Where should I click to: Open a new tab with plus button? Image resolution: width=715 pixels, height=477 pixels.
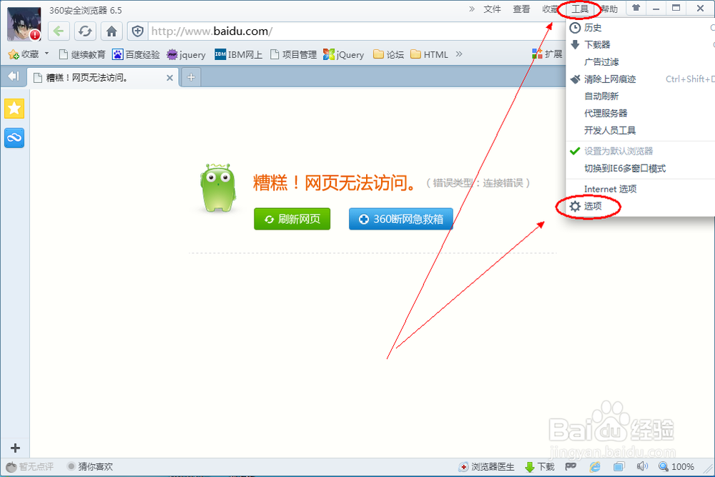click(191, 77)
